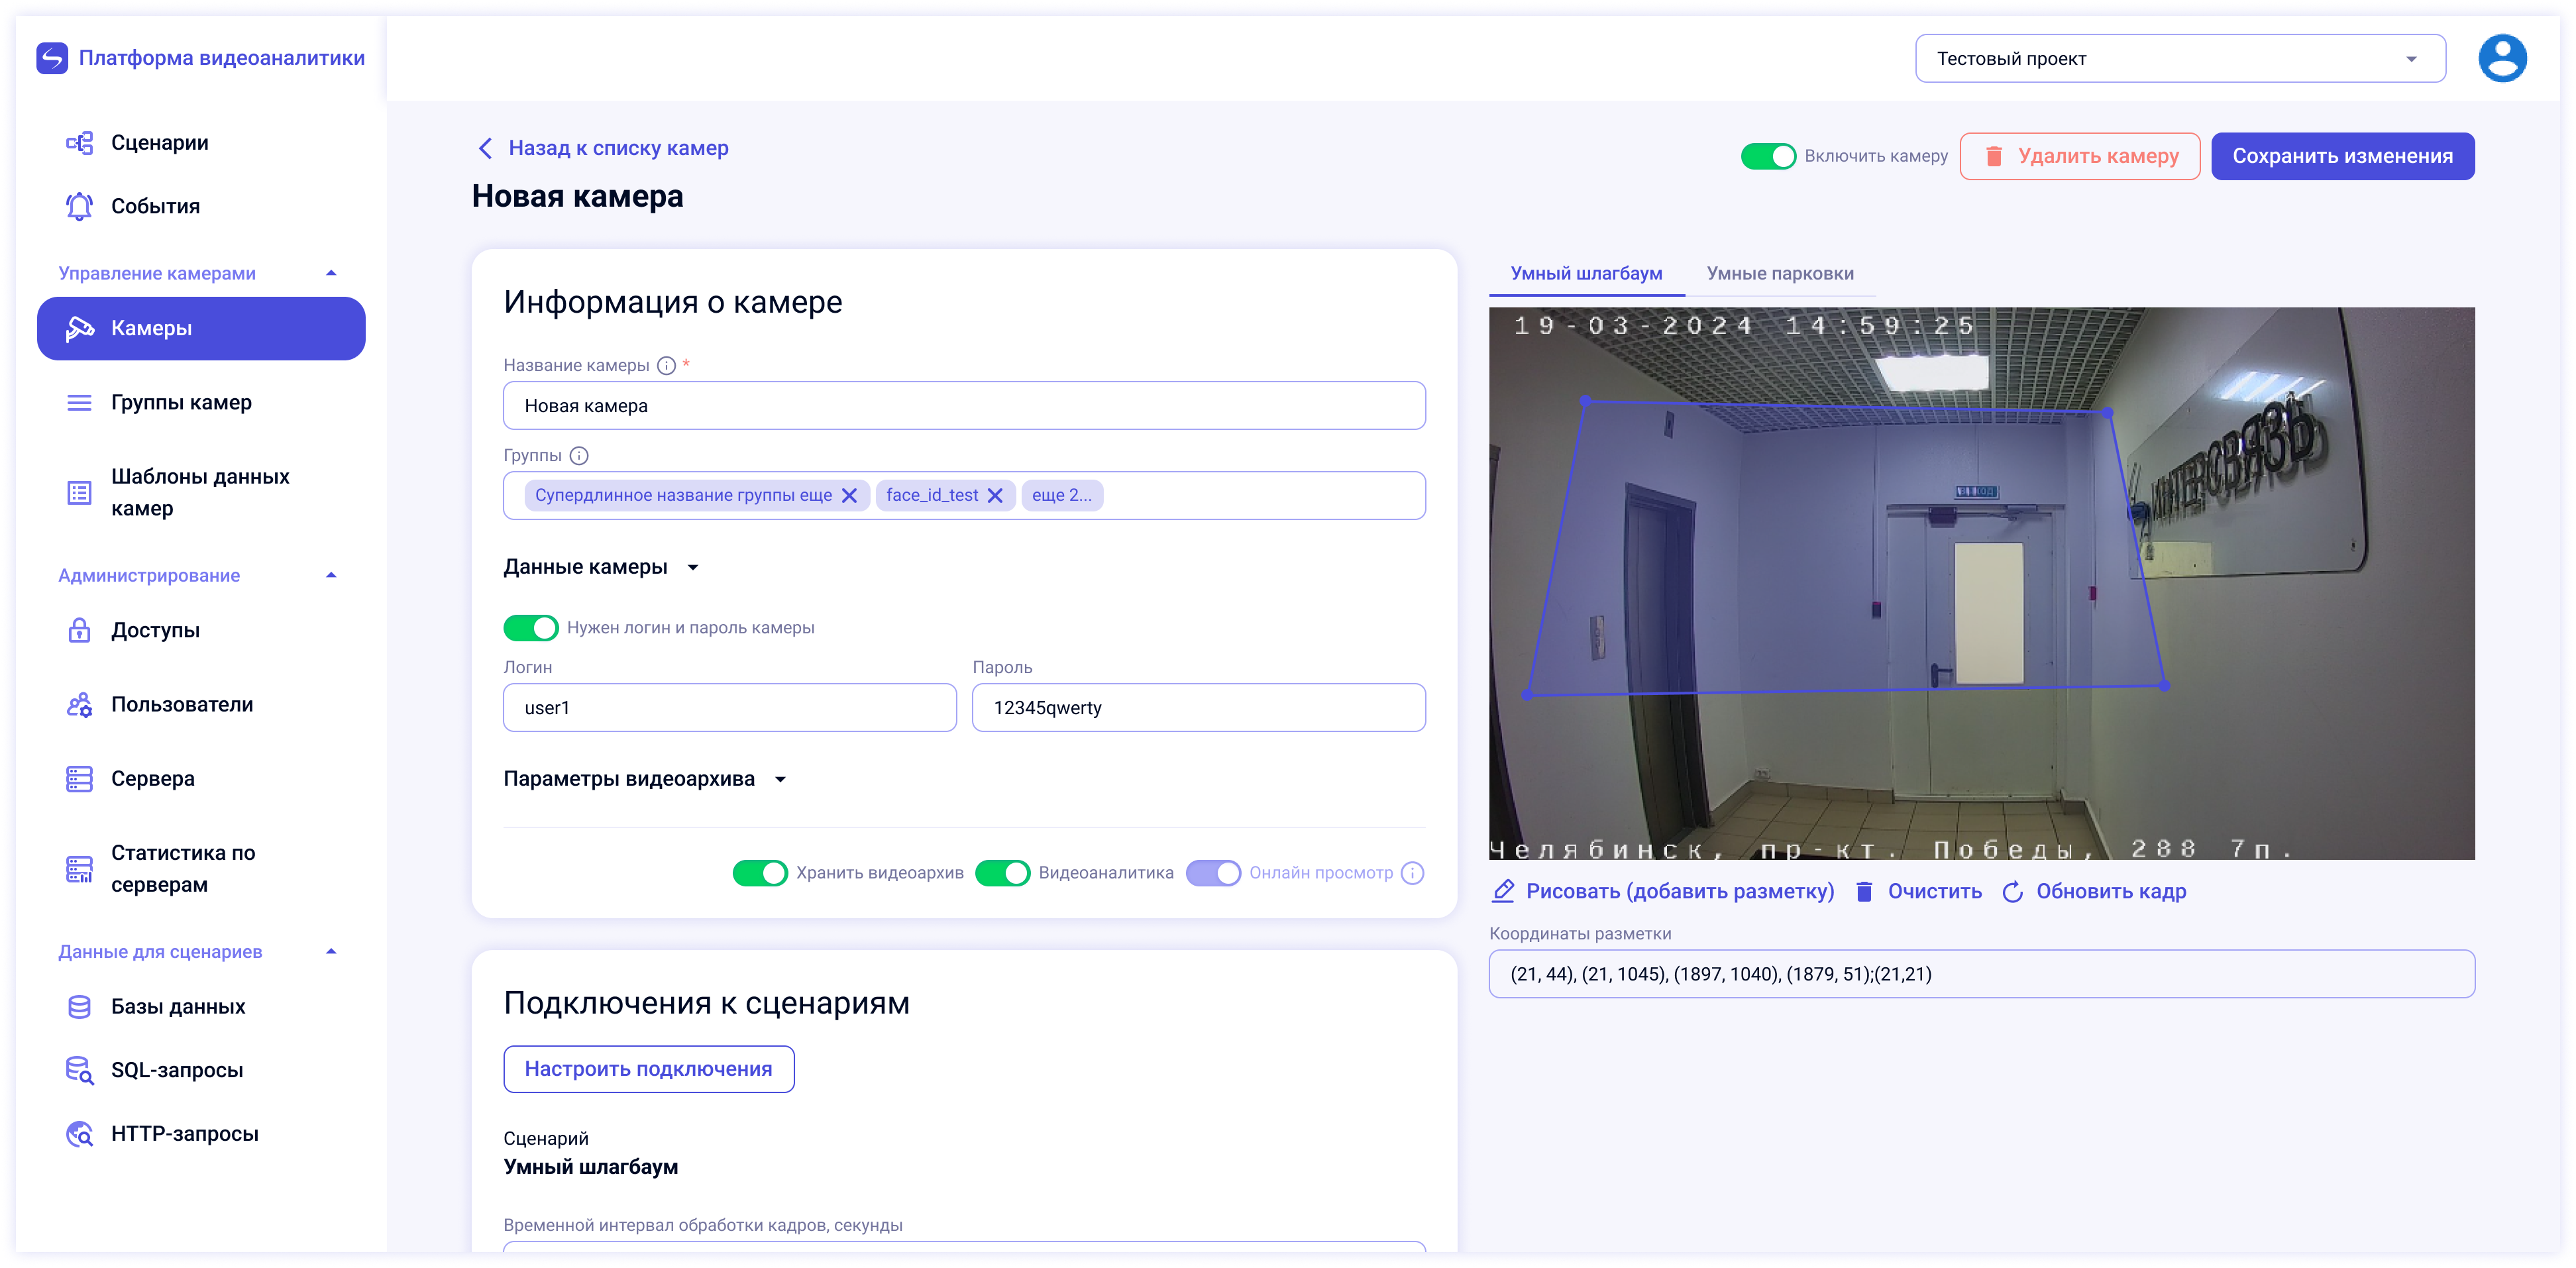Disable Нужен логин и пароль камеры toggle
This screenshot has width=2576, height=1268.
[x=530, y=628]
